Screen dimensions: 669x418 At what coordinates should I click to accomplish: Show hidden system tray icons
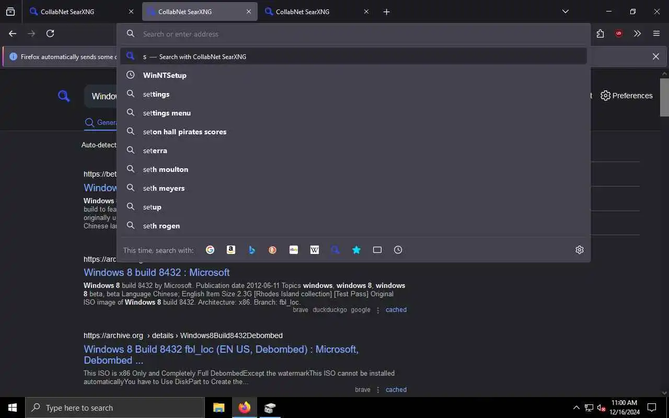tap(576, 408)
